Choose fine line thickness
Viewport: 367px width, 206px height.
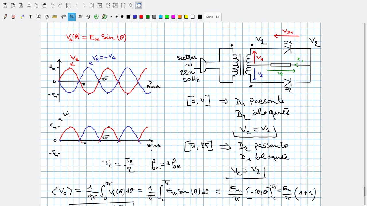coord(111,17)
